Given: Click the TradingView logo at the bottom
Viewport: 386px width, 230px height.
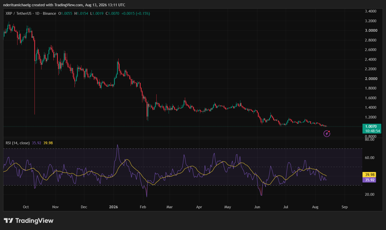Looking at the screenshot, I should [x=29, y=220].
